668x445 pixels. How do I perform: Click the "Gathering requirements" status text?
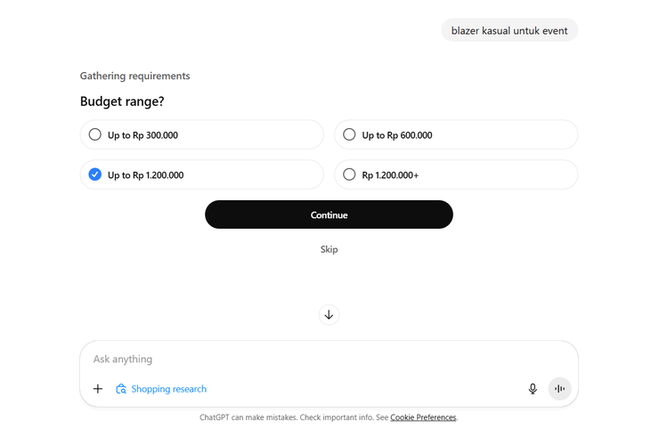(x=134, y=77)
